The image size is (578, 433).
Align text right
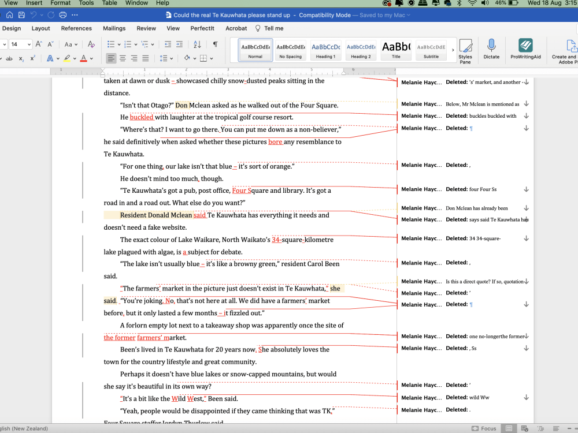134,58
